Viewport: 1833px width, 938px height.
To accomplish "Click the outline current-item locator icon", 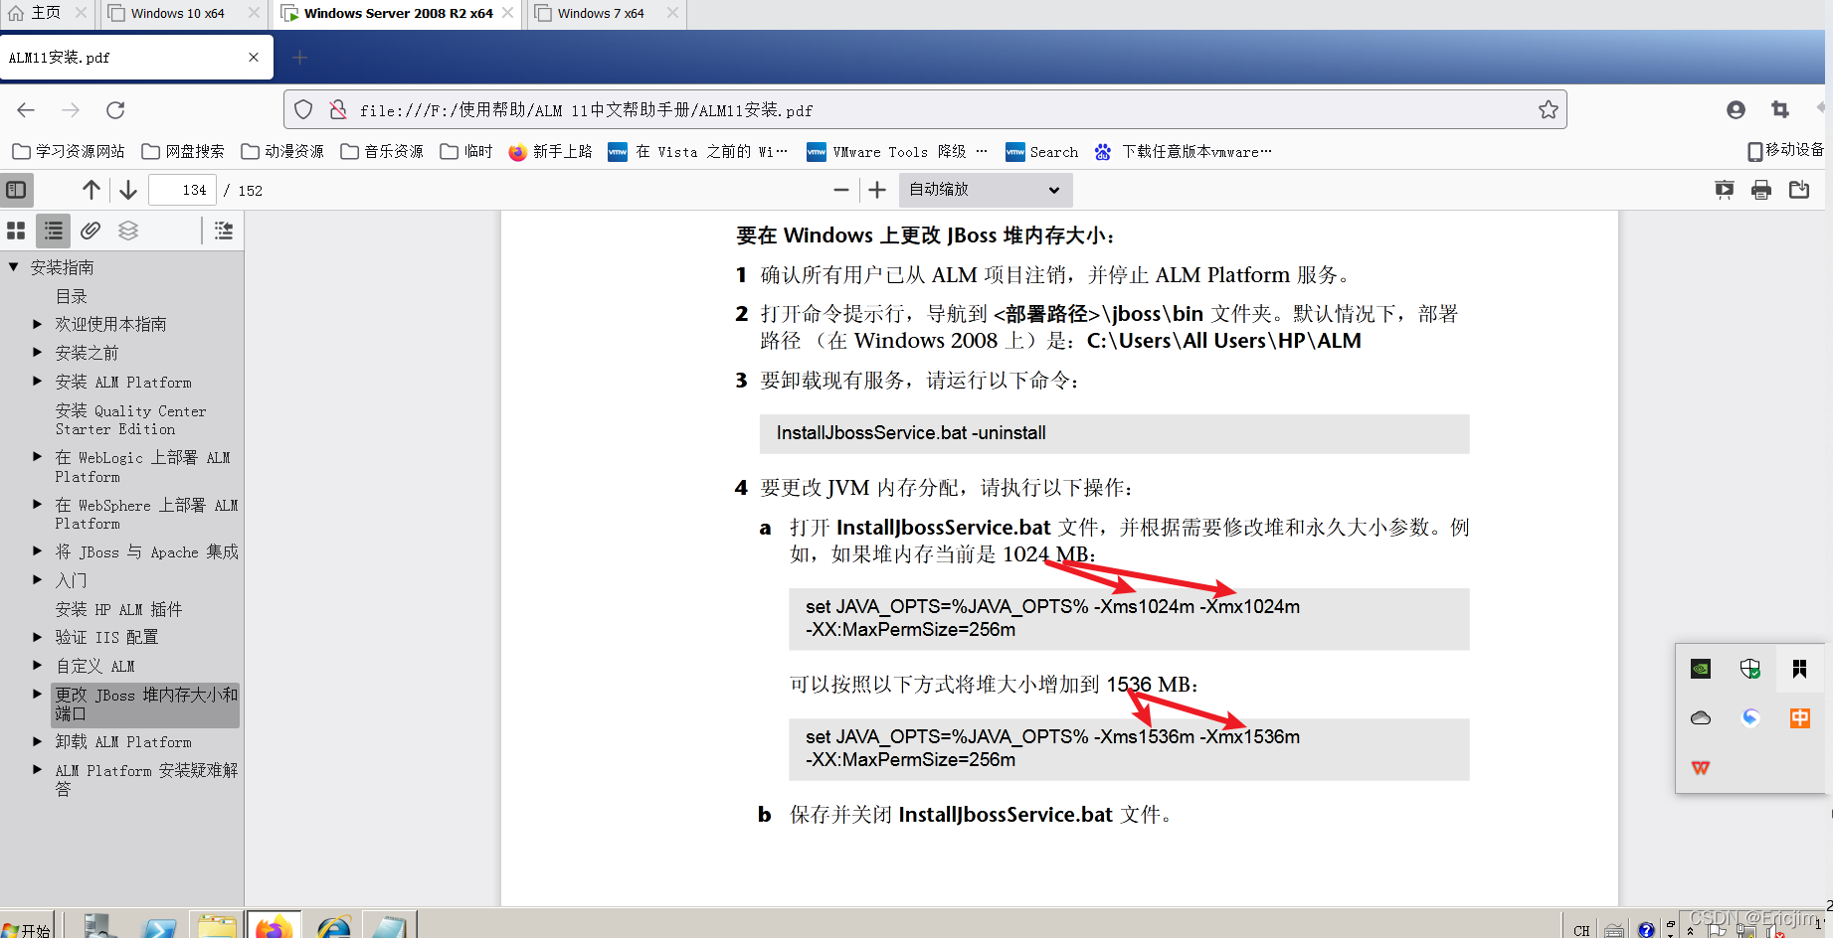I will click(x=224, y=231).
